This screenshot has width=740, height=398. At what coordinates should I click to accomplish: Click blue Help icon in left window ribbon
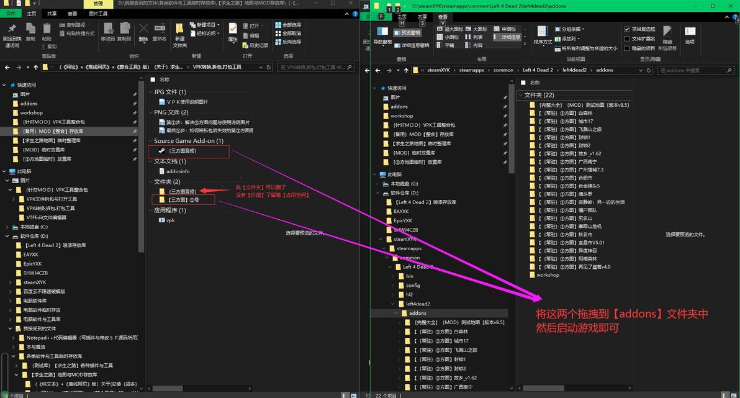tap(355, 14)
